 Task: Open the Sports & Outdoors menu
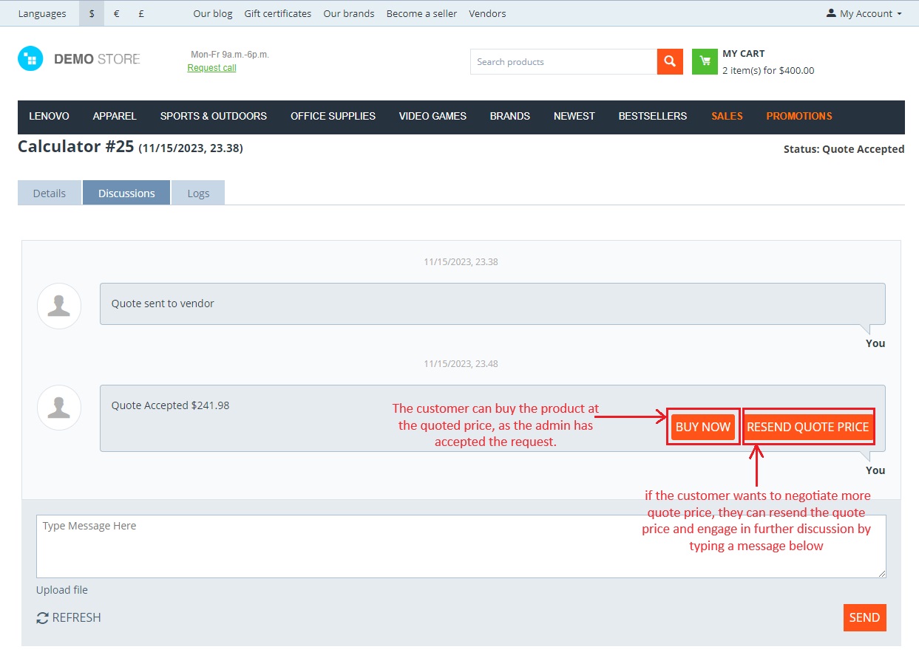(x=214, y=116)
